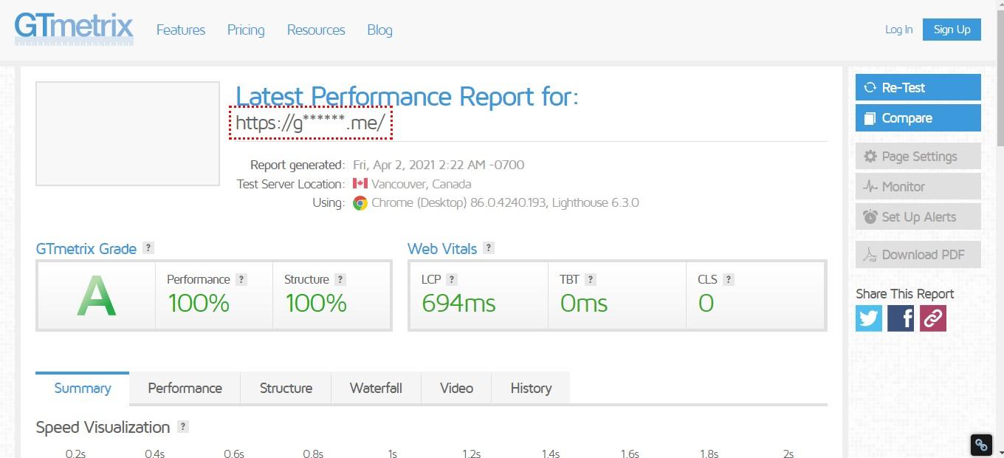Open the Speed Visualization info tooltip
1004x458 pixels.
(183, 426)
